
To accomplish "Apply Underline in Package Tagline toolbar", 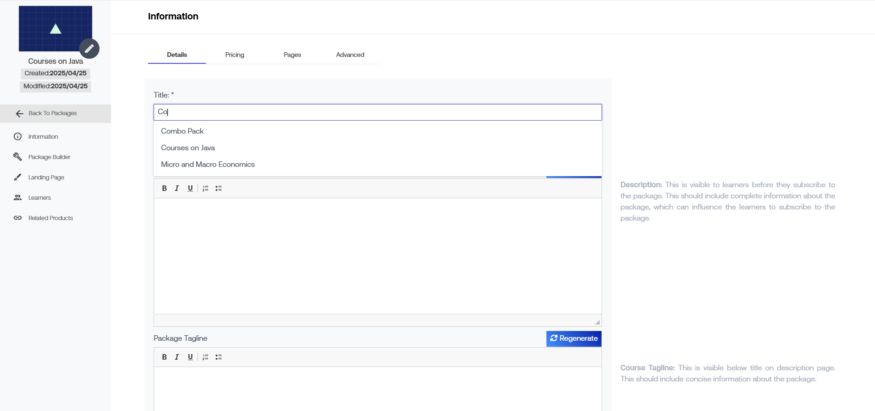I will pyautogui.click(x=190, y=357).
